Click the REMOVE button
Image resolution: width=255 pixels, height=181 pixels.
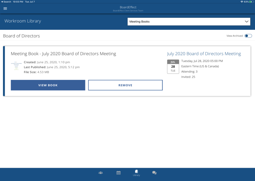click(125, 85)
